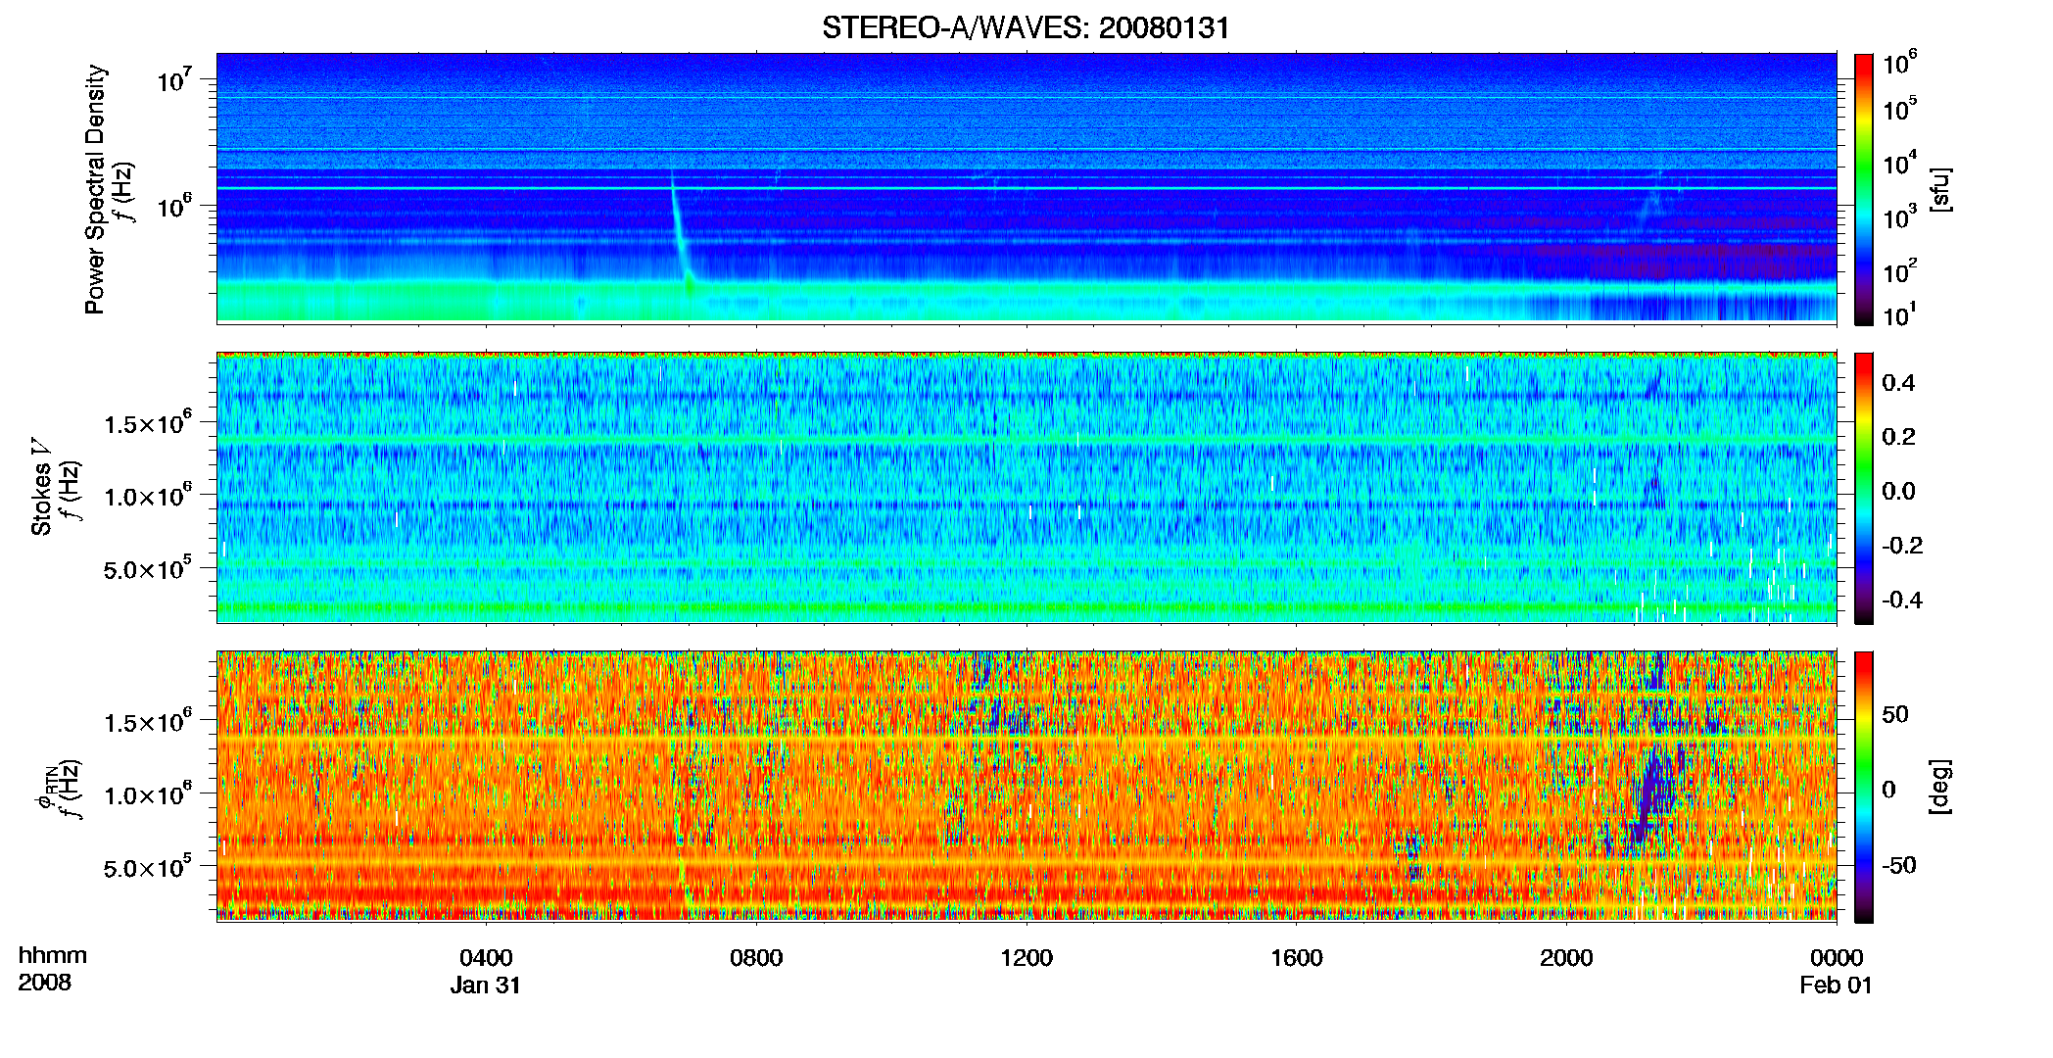2053x1058 pixels.
Task: Click the 0000 time tick label
Action: click(x=1837, y=958)
